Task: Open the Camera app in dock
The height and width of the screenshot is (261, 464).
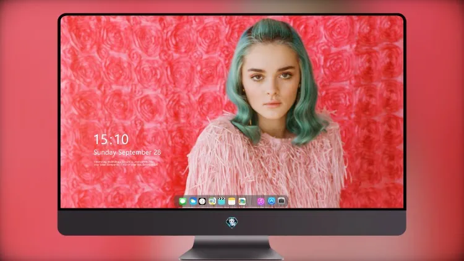Action: tap(281, 201)
